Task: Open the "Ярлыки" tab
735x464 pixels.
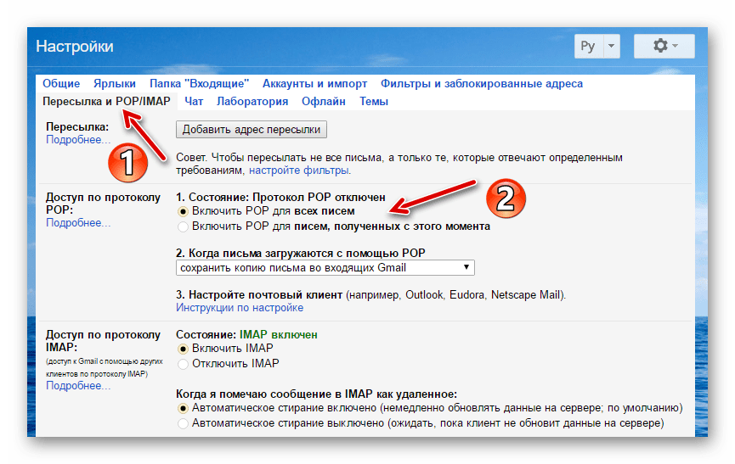Action: pyautogui.click(x=115, y=84)
